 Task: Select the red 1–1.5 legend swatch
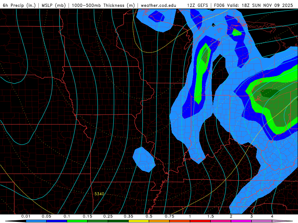[200, 221]
